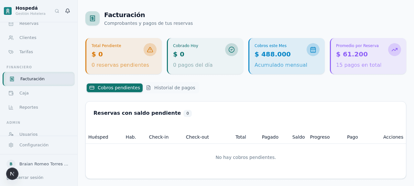Image resolution: width=414 pixels, height=186 pixels.
Task: Click the Total Pendiente amount $ 0
Action: click(97, 54)
